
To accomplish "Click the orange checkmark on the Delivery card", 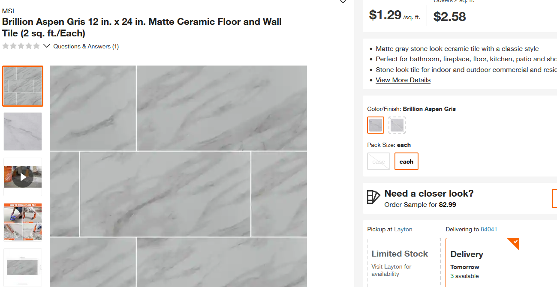I will (x=516, y=242).
